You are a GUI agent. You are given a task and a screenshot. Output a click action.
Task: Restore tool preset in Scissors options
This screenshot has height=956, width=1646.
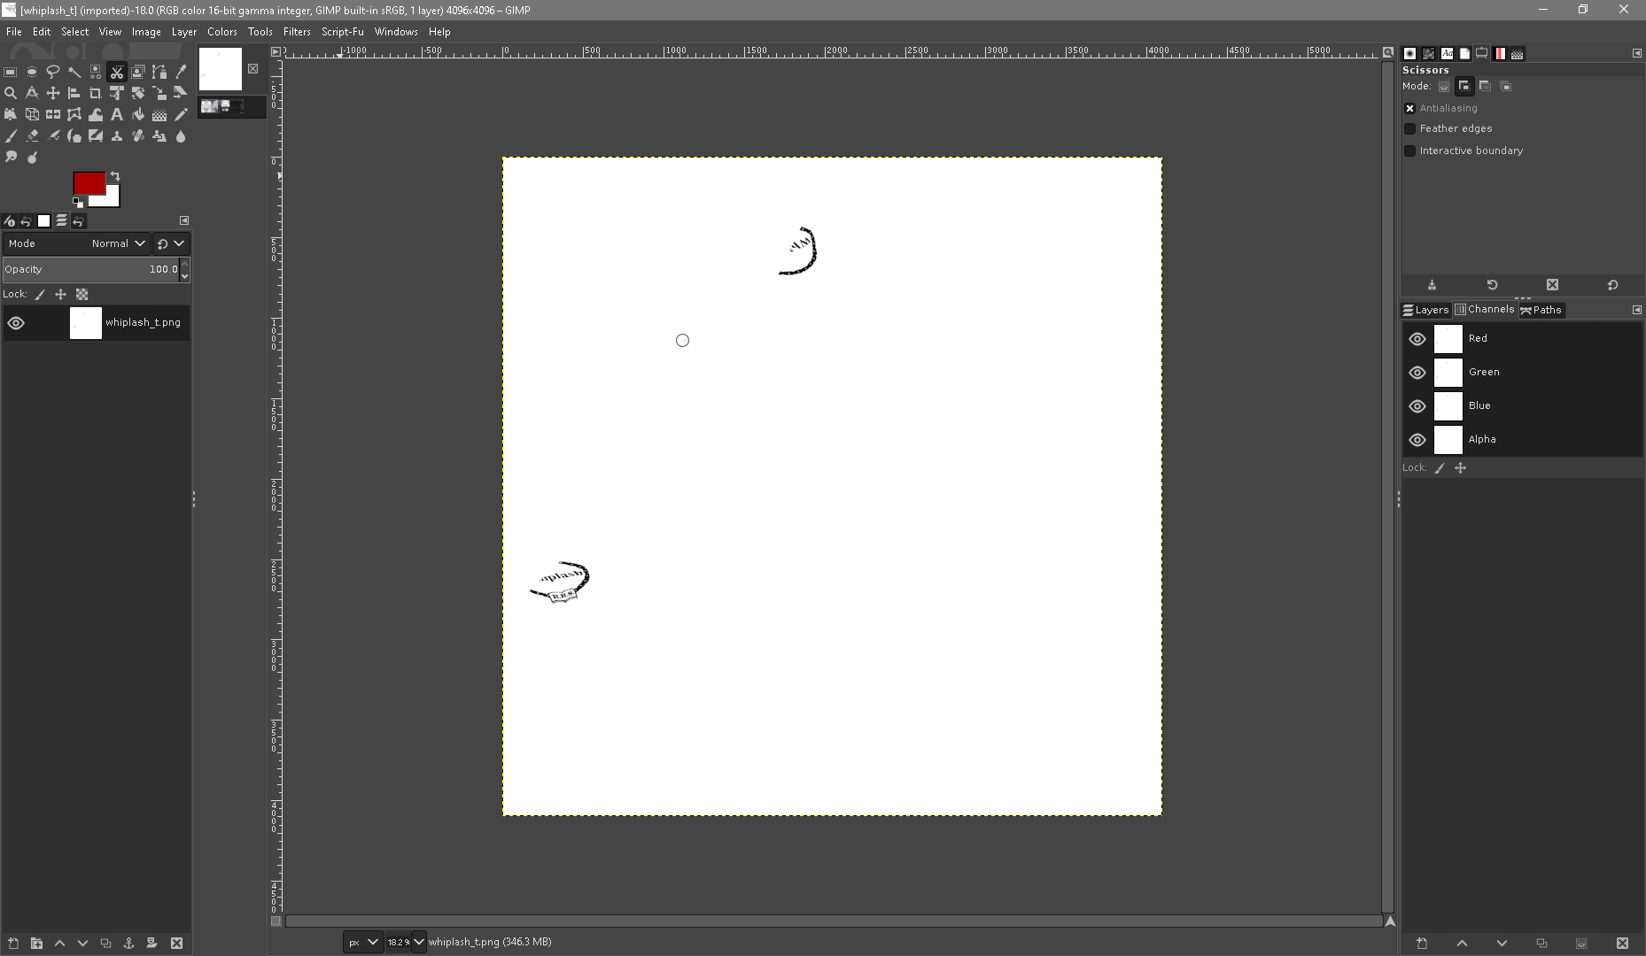[1492, 285]
